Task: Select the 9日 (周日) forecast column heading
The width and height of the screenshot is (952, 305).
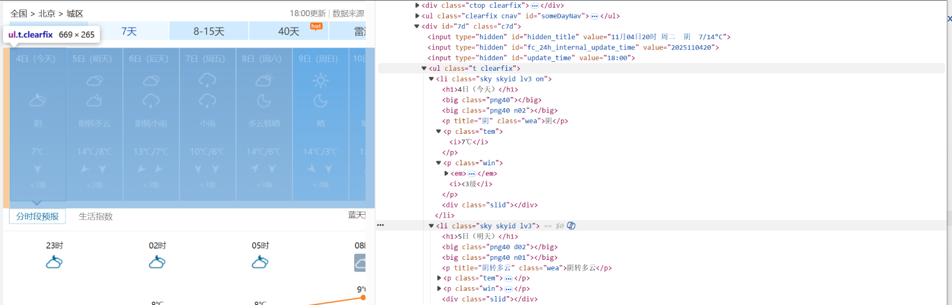Action: click(318, 59)
